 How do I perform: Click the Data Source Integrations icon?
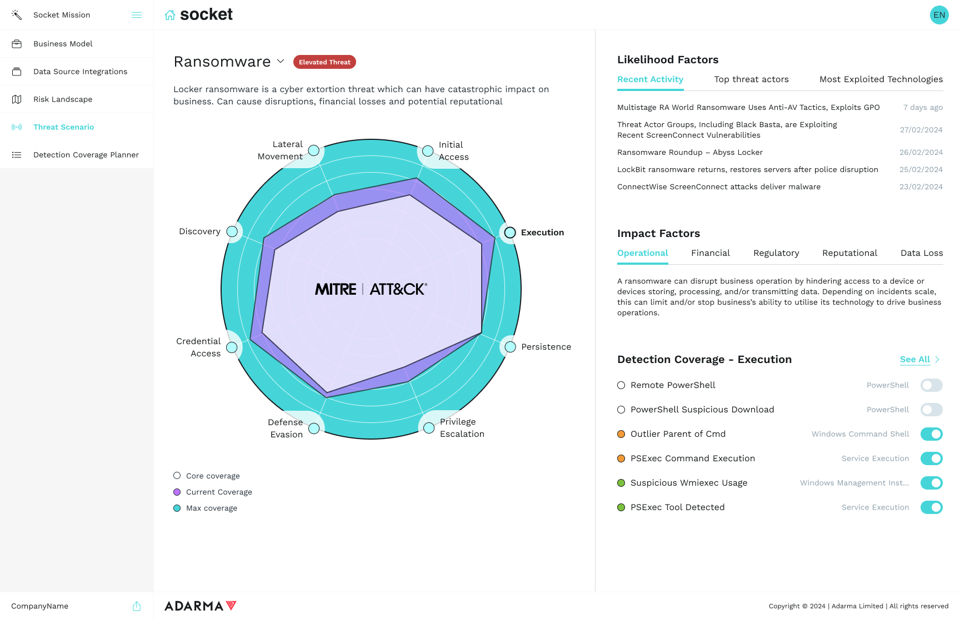(x=17, y=72)
